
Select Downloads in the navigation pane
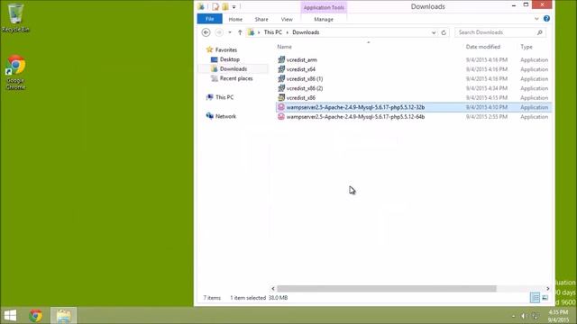234,68
